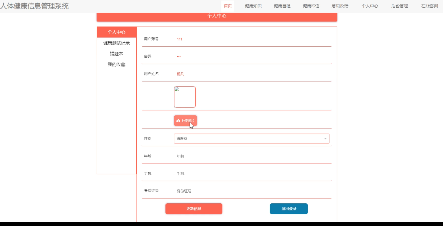
Task: Click the 更新信息 button
Action: pos(194,209)
